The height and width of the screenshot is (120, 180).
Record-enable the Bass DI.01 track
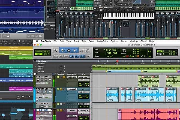pos(38,80)
